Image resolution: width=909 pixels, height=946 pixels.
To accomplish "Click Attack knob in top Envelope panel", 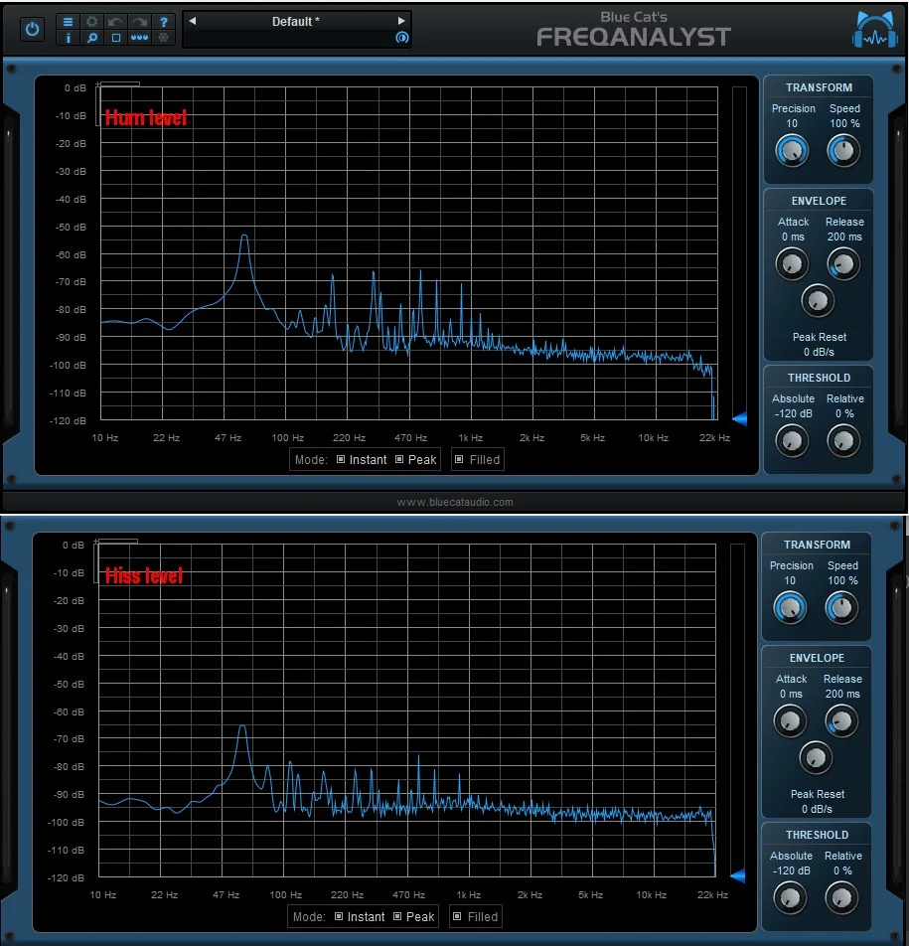I will (x=792, y=264).
